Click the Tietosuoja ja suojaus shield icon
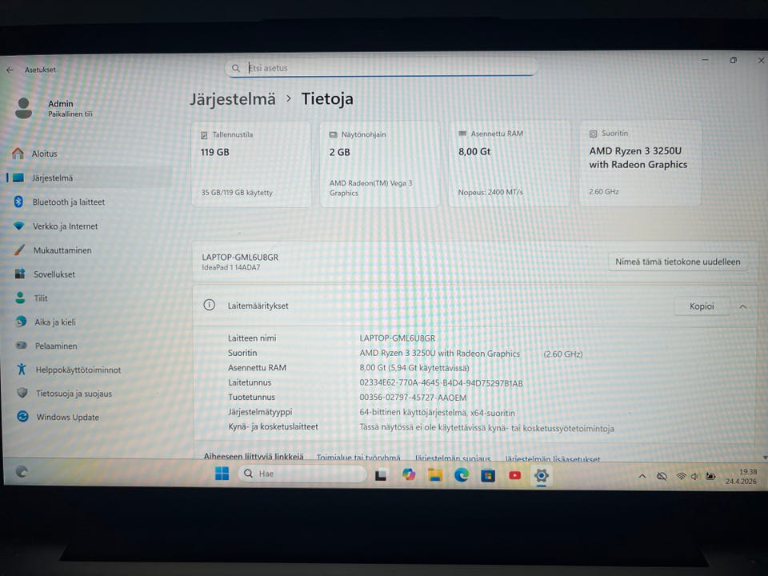 click(x=22, y=393)
